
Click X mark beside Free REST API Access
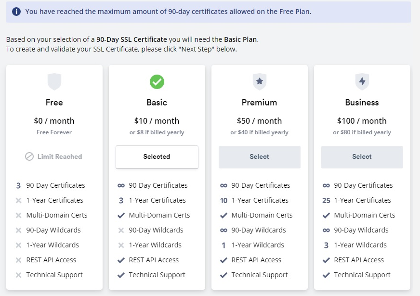(18, 260)
